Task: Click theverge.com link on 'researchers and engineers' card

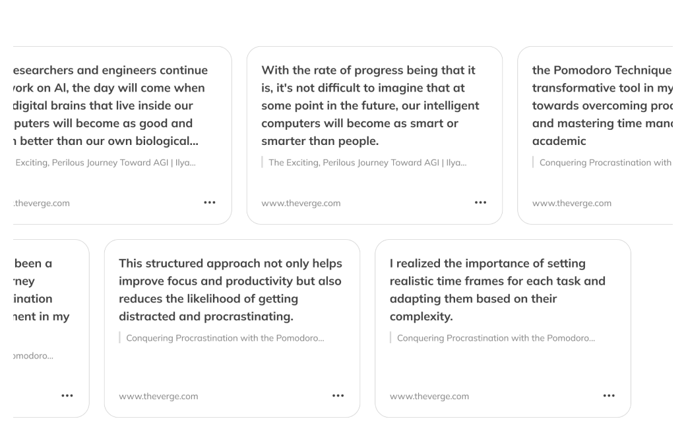Action: coord(41,203)
